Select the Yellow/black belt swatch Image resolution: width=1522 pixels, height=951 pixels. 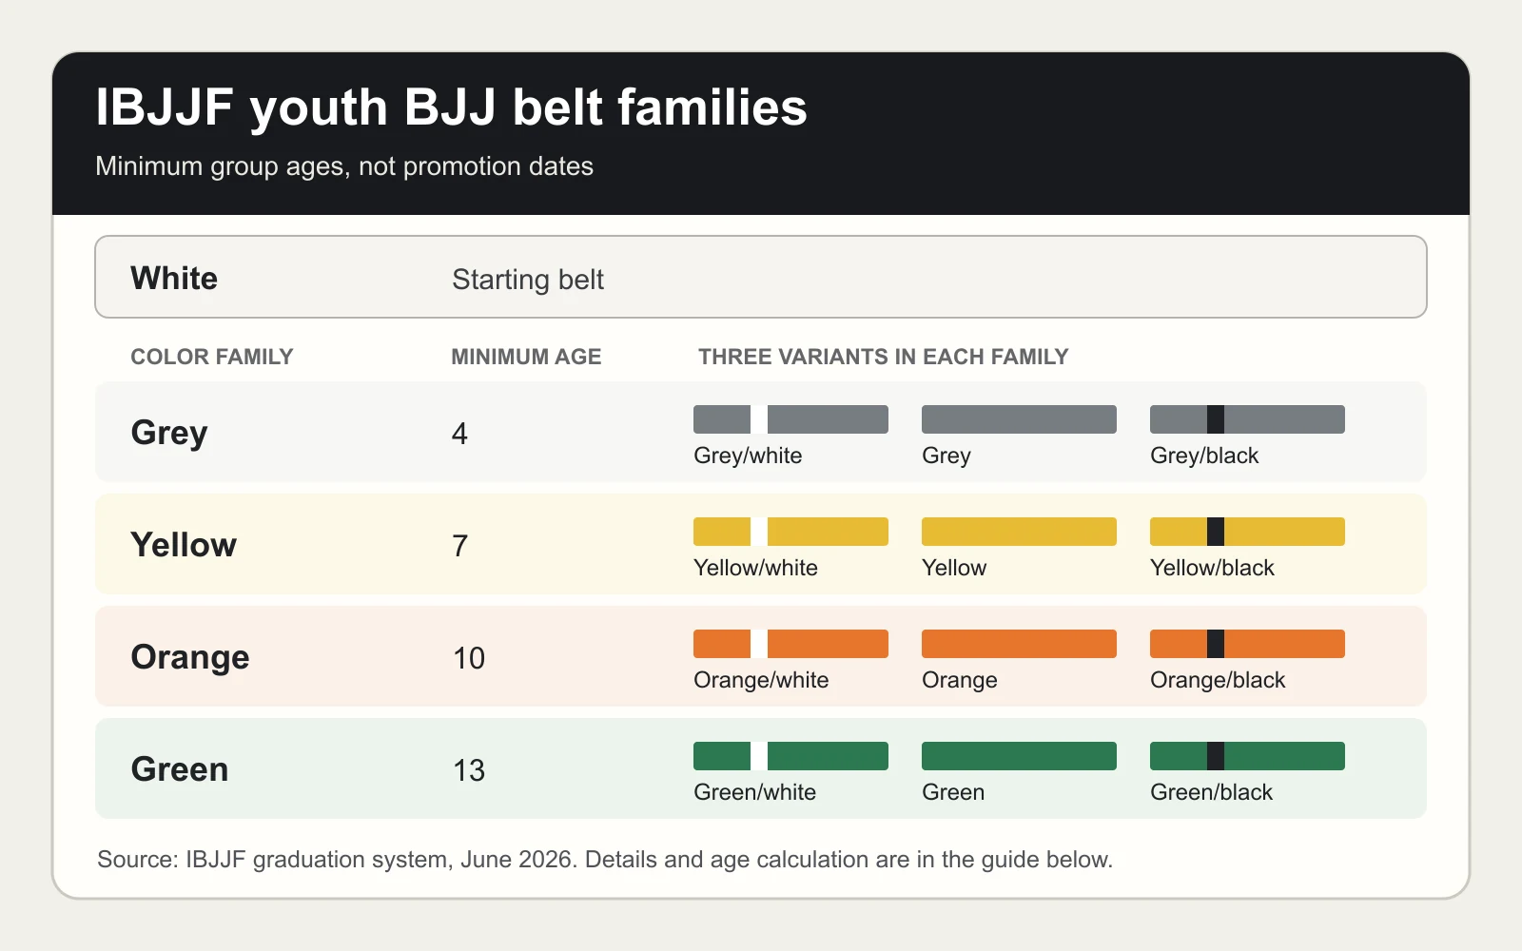[x=1247, y=532]
